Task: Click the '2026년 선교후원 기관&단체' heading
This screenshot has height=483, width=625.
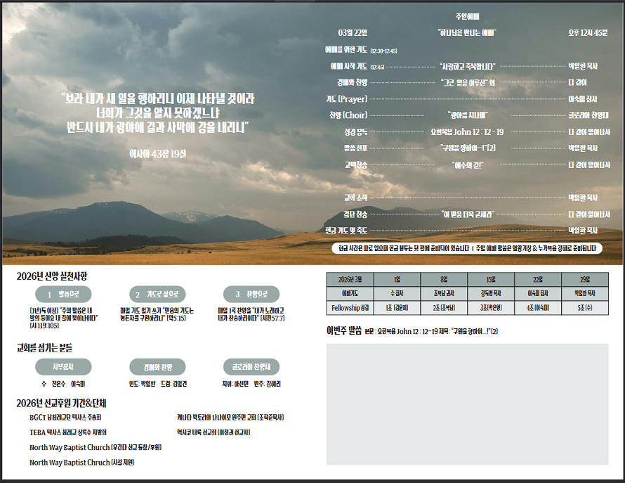Action: point(61,403)
